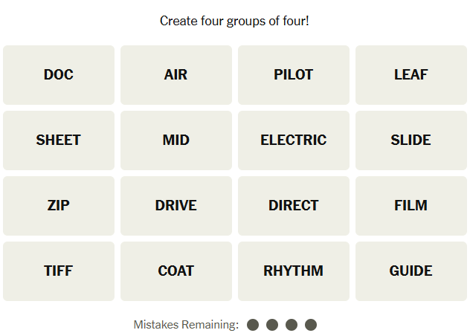Click the "Mistakes Remaining:" label
470x333 pixels.
(186, 325)
